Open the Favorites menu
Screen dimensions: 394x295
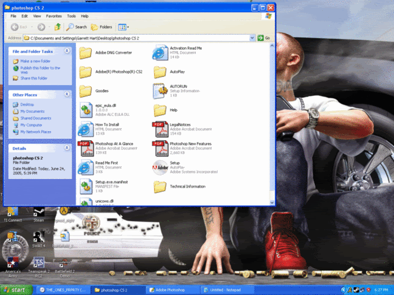coord(54,16)
